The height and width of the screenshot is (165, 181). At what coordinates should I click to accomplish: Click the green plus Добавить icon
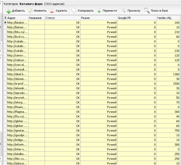point(8,11)
